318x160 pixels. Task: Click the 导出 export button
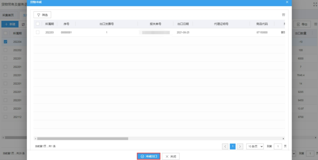302,24
